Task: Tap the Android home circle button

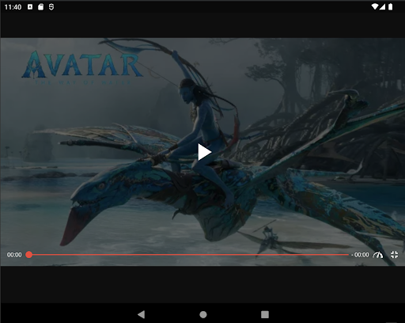Action: coord(203,314)
